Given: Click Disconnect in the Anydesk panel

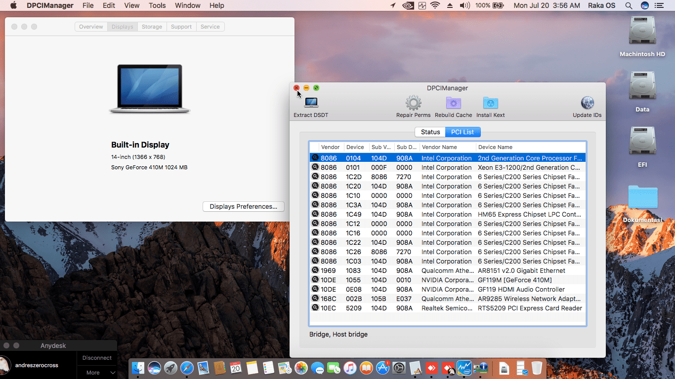Looking at the screenshot, I should coord(97,358).
